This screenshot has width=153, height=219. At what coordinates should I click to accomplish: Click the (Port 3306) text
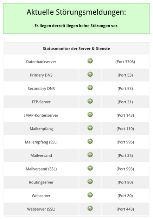(125, 62)
